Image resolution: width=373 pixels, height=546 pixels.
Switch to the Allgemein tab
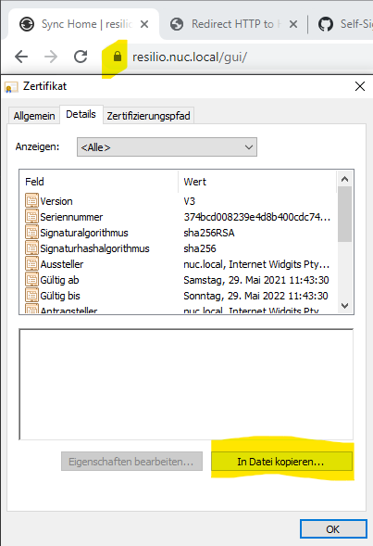tap(34, 116)
